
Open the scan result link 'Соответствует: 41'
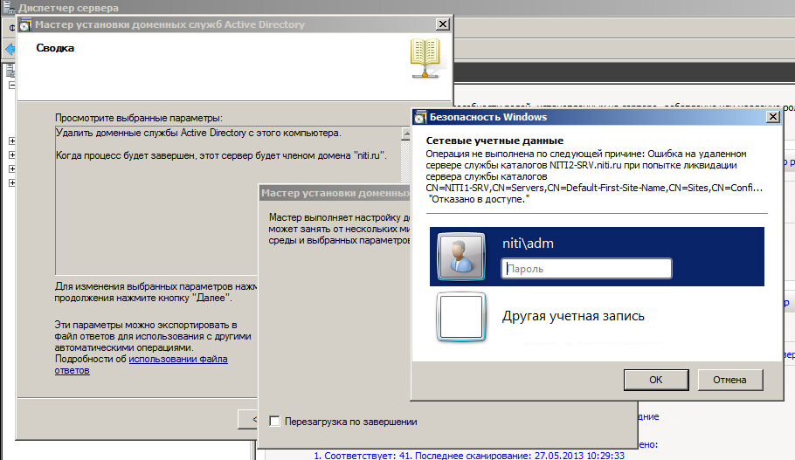(469, 456)
